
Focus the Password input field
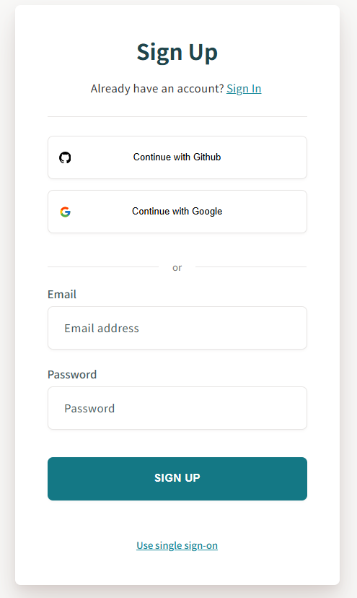(x=177, y=408)
